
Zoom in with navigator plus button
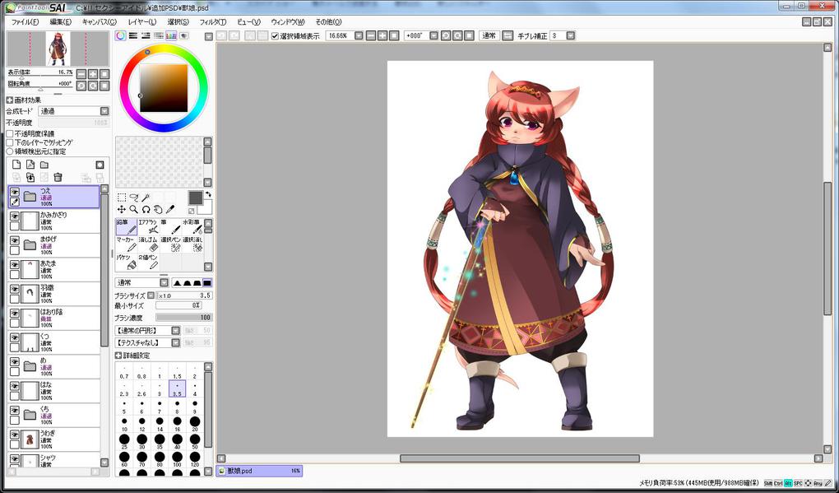(x=93, y=74)
